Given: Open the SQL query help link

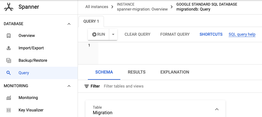Looking at the screenshot, I should [242, 34].
